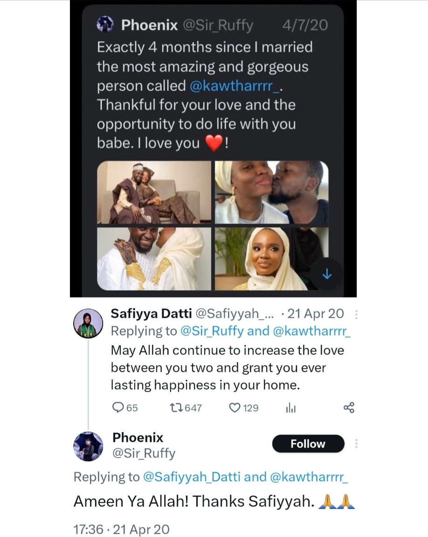Like Safiyya Datti's reply

click(235, 408)
